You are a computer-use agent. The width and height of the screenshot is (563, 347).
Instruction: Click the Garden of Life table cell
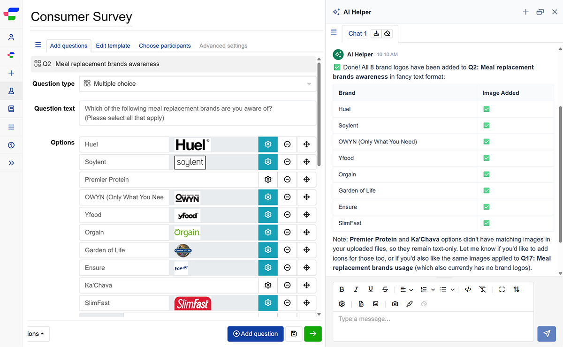point(405,190)
